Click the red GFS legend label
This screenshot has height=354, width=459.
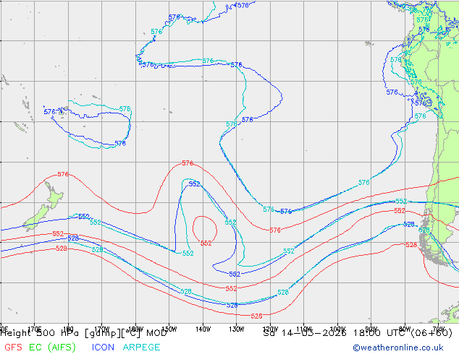click(x=13, y=347)
